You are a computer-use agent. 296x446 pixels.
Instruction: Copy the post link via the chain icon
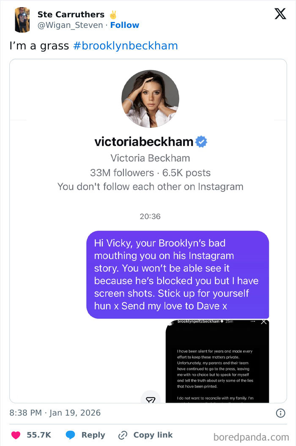coord(123,435)
